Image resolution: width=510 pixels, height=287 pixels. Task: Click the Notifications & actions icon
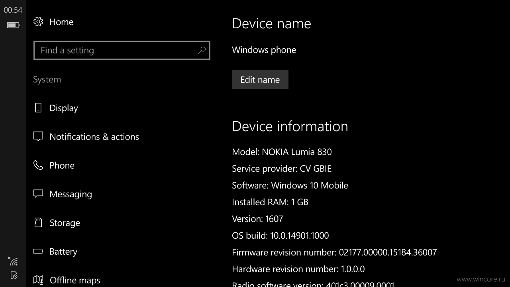(x=38, y=137)
